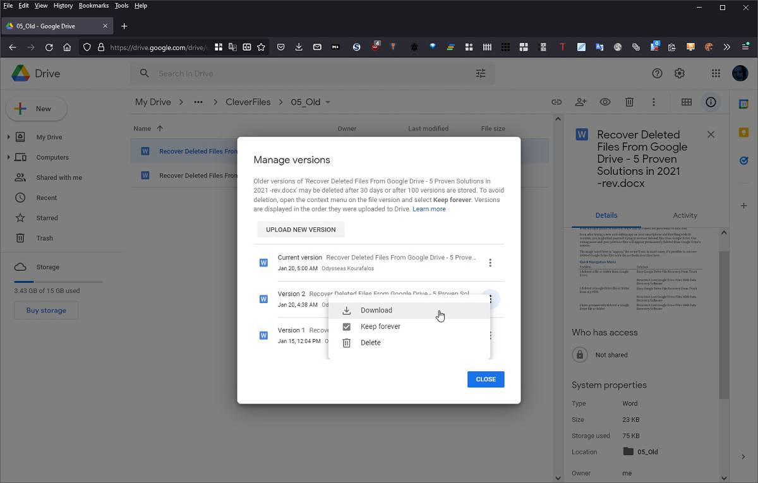Close the Manage versions dialog

click(486, 379)
